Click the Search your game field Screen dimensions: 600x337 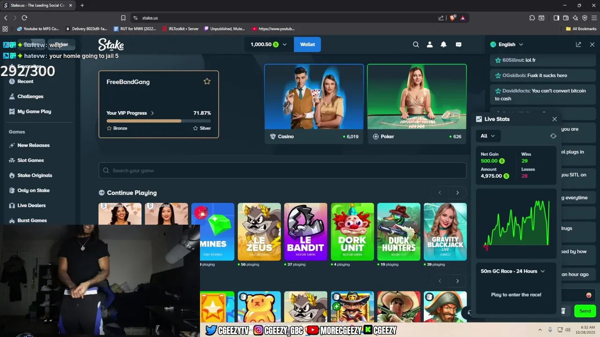tap(282, 170)
